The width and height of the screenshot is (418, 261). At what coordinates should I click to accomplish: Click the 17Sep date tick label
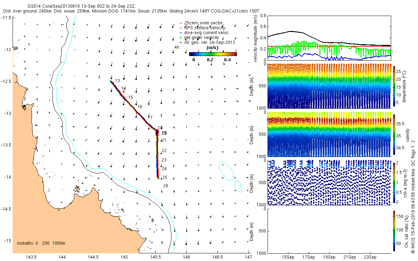309,258
